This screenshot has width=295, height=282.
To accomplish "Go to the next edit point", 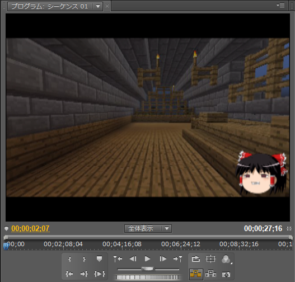I will 177,259.
